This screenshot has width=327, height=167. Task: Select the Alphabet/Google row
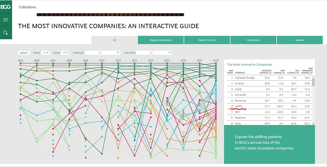(269, 78)
